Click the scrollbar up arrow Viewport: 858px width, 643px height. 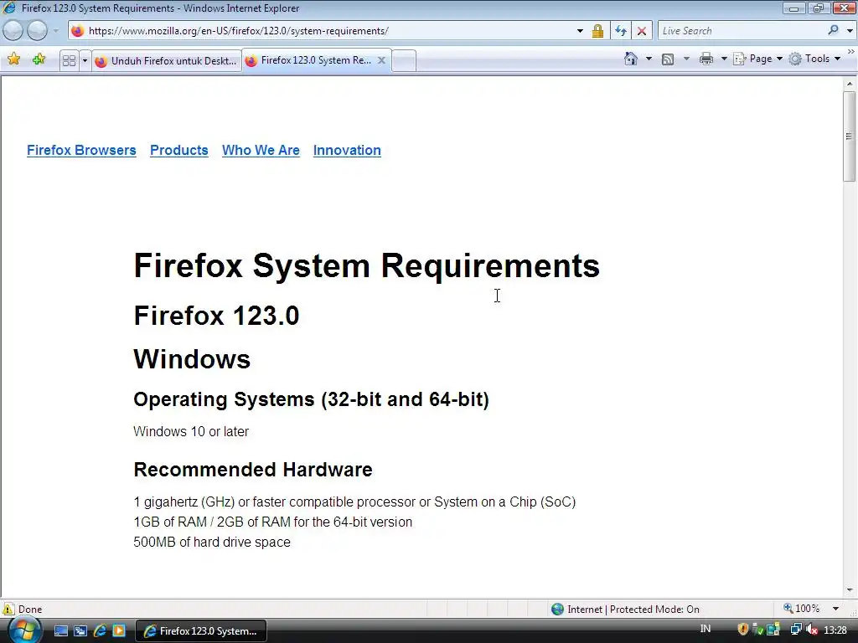click(850, 84)
